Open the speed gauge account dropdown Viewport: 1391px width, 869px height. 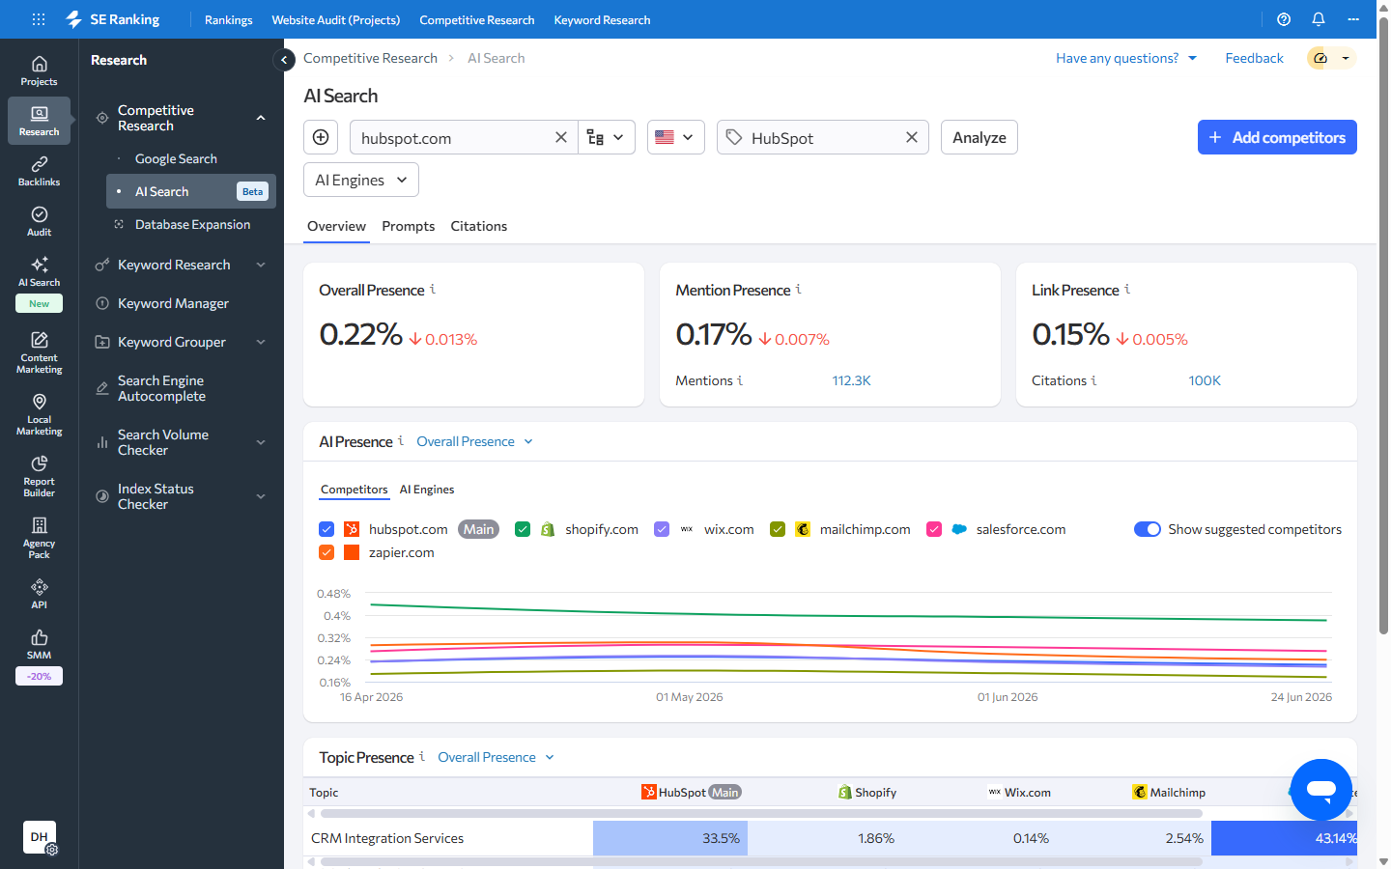(x=1331, y=58)
